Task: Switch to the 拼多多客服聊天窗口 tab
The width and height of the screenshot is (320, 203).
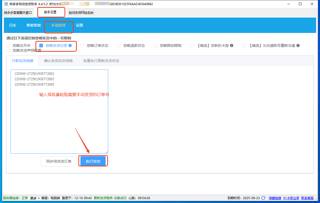Action: (x=18, y=12)
